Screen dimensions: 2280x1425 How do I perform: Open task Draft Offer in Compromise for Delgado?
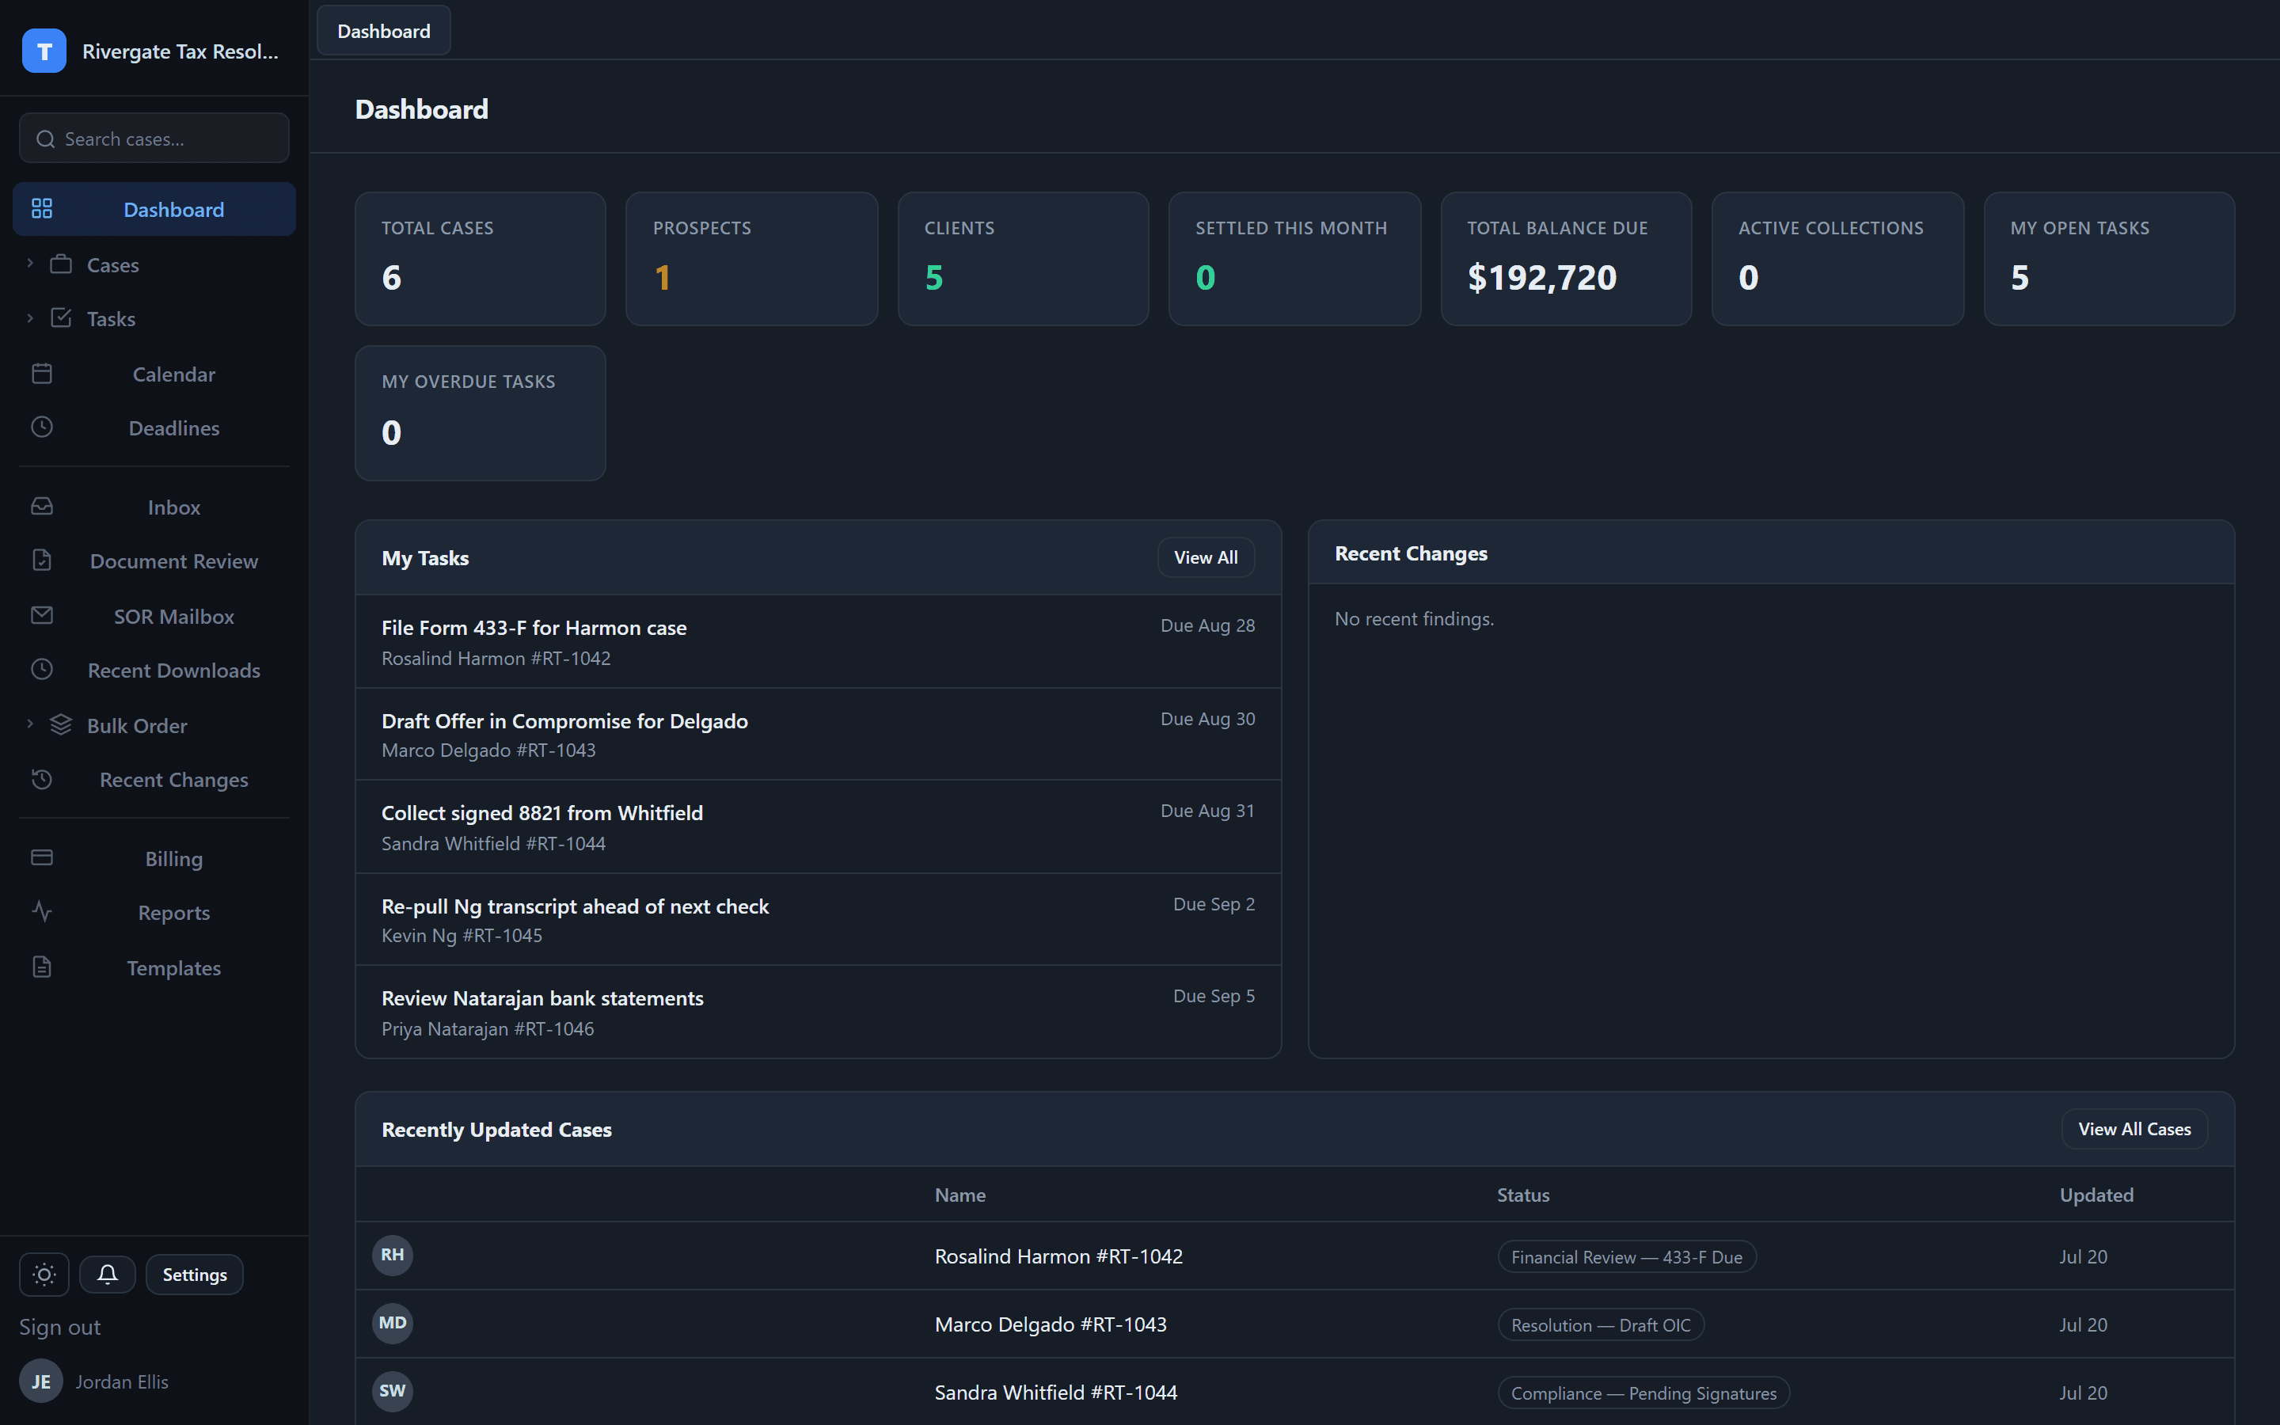[x=818, y=734]
